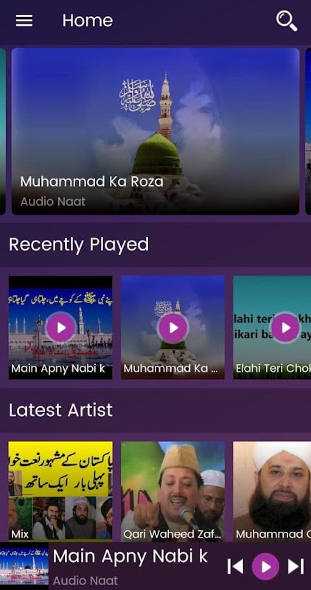Viewport: 311px width, 590px height.
Task: Tap the previous banner peeking at left edge
Action: click(3, 131)
